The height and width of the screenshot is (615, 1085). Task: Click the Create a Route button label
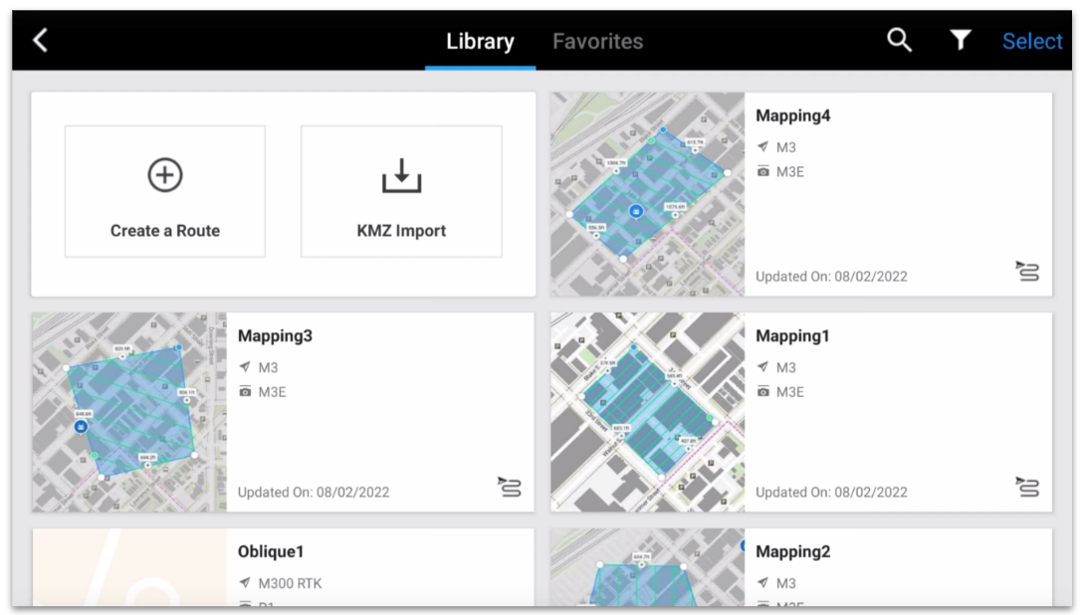click(165, 231)
